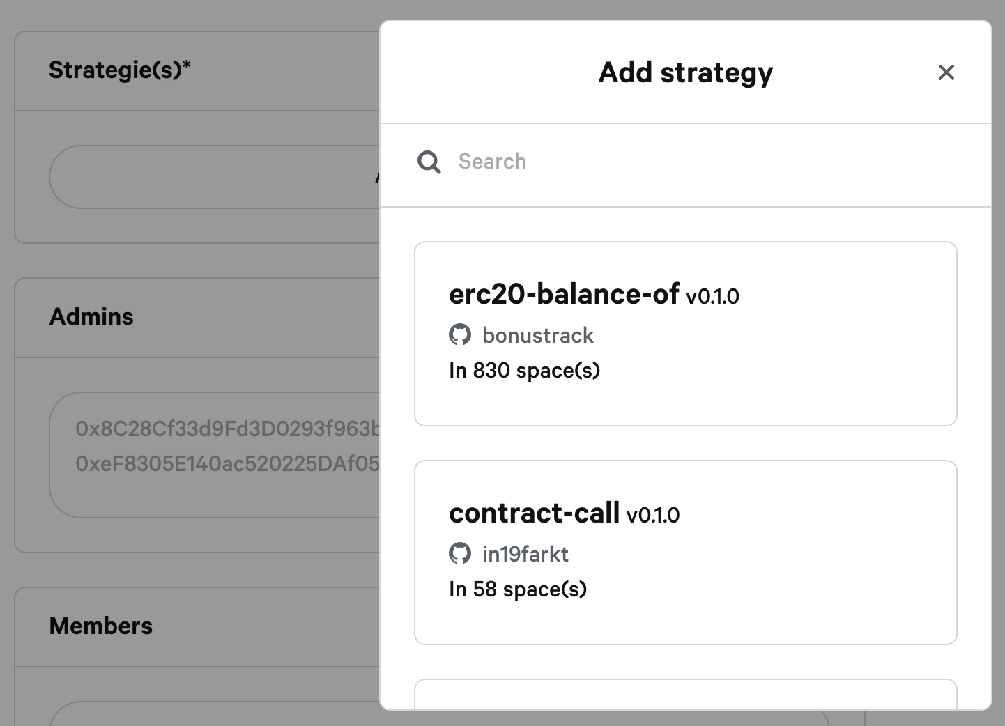Click the contract-call title text
The height and width of the screenshot is (726, 1005).
coord(535,513)
